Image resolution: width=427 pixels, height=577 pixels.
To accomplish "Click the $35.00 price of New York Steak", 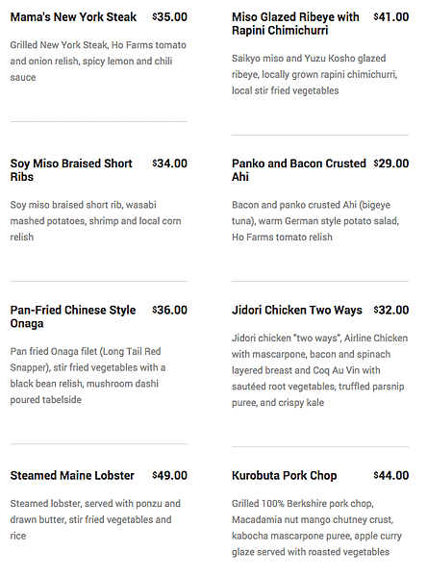I will (169, 17).
